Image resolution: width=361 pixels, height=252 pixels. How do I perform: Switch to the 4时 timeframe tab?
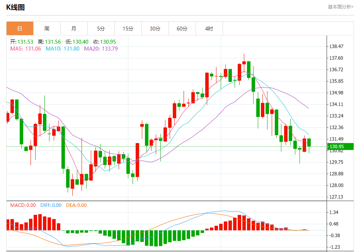pos(209,29)
